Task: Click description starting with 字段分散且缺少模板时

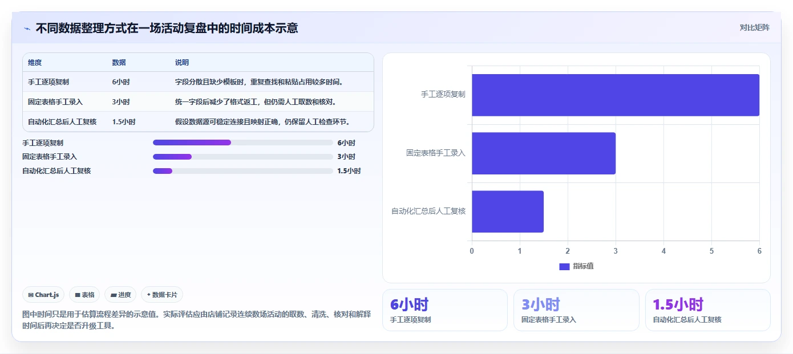Action: (x=259, y=82)
